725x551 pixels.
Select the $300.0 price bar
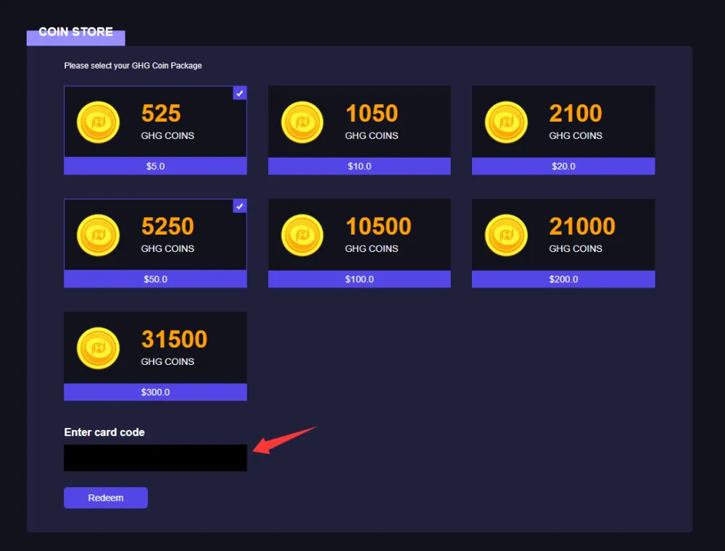coord(155,392)
